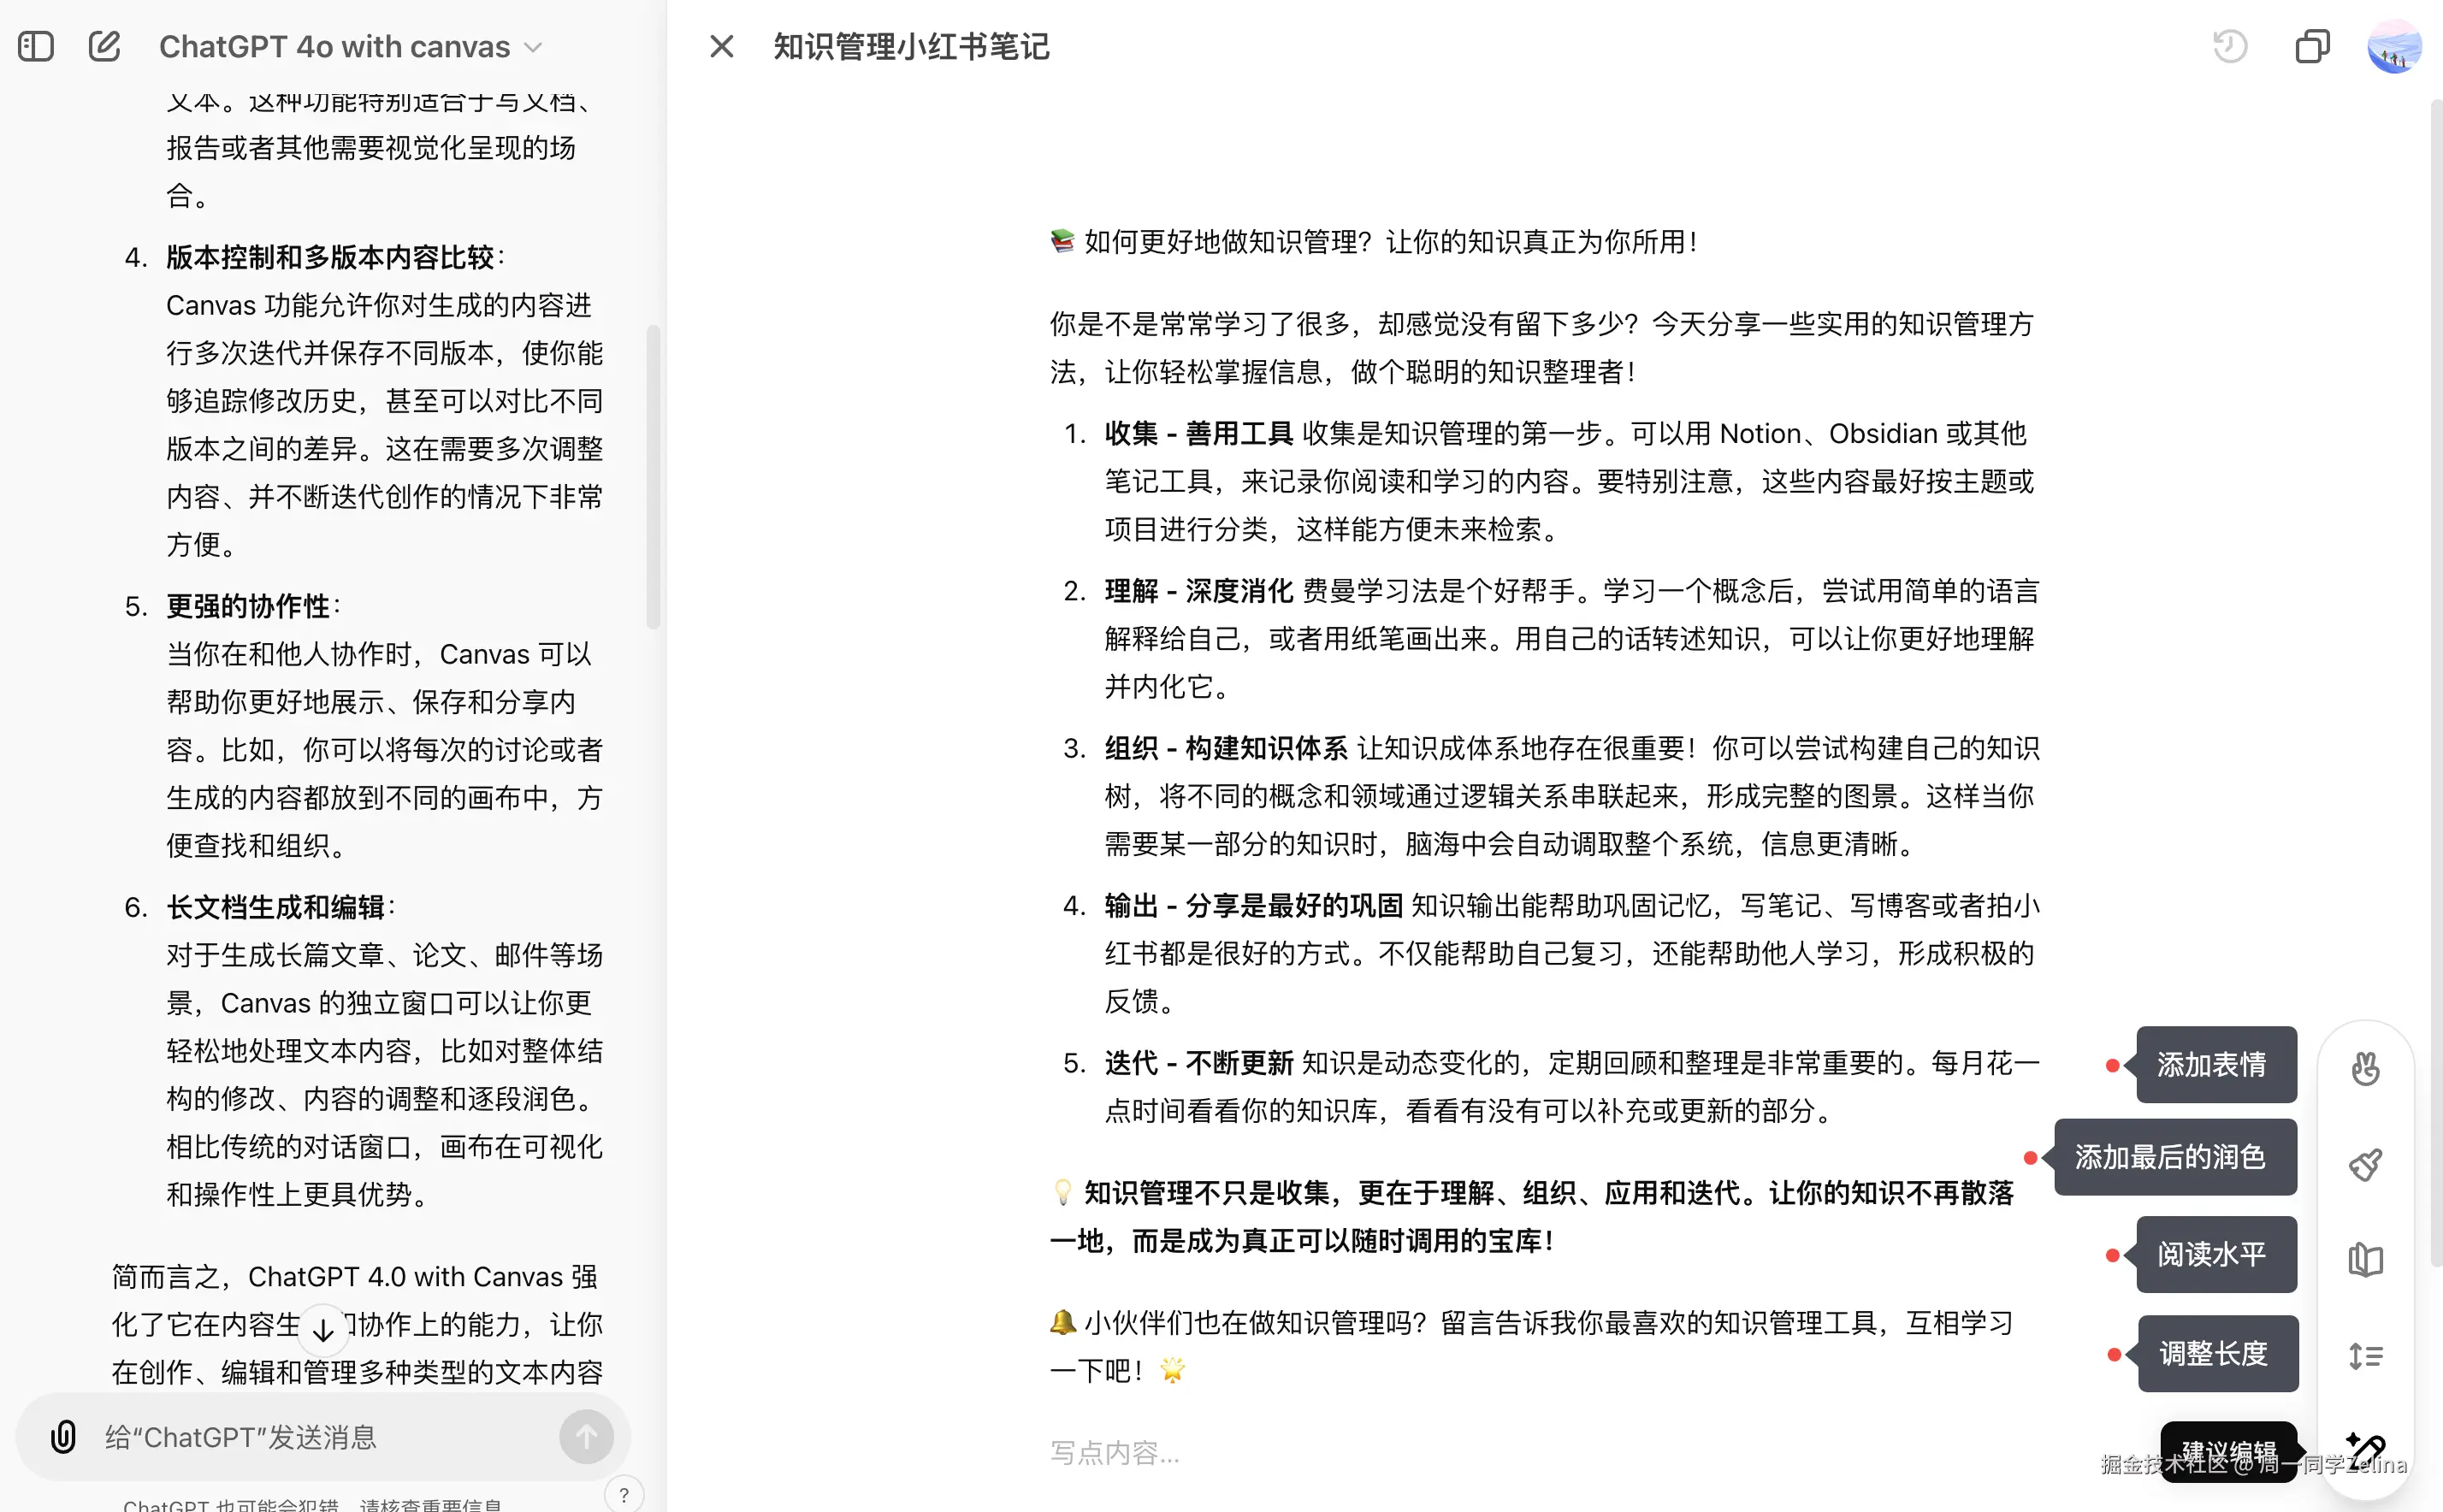The height and width of the screenshot is (1512, 2443).
Task: Click the reading level book icon
Action: 2365,1260
